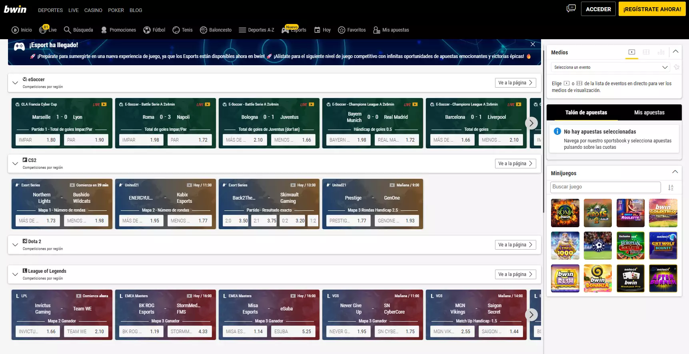Switch to Mis apuestas betslip tab
The image size is (689, 354).
pyautogui.click(x=649, y=112)
